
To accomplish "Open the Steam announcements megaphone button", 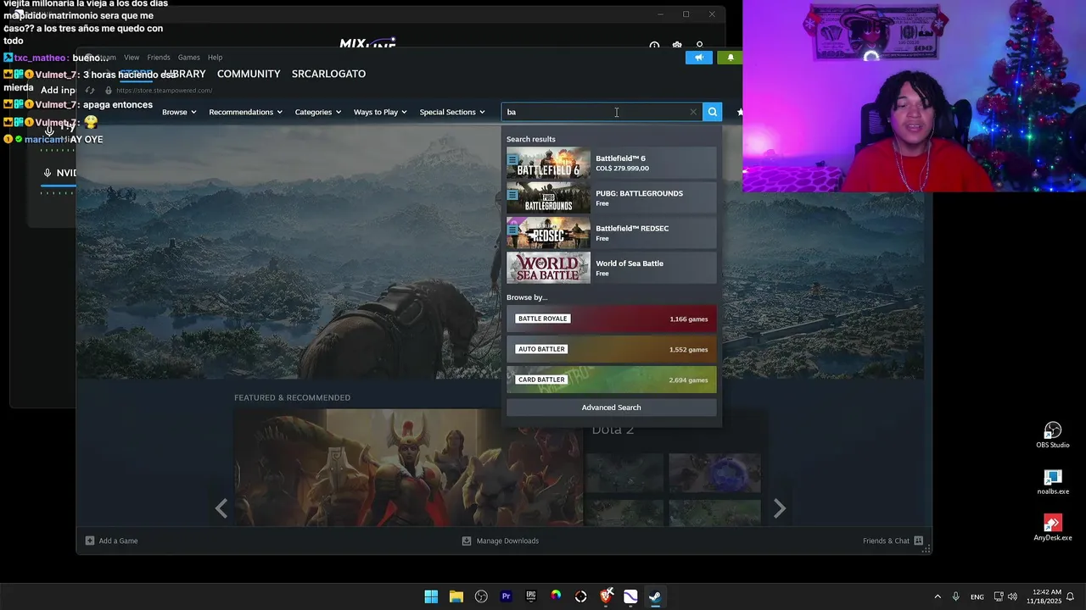I will (698, 58).
